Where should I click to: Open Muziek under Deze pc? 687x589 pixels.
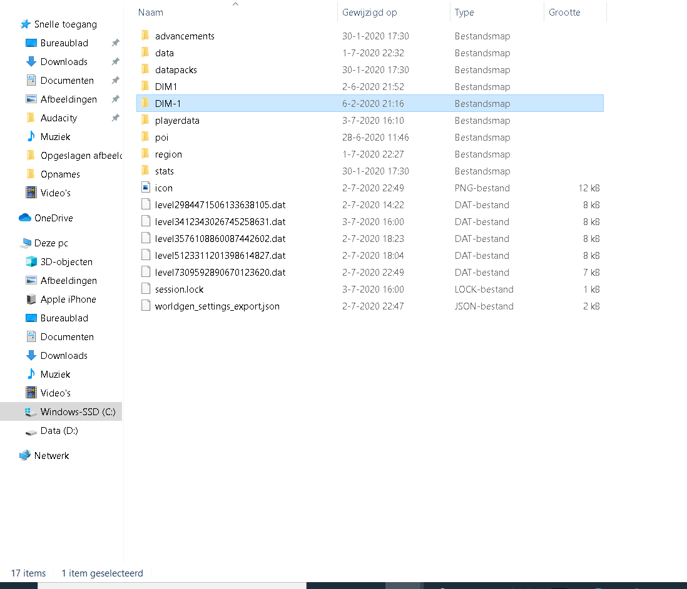pyautogui.click(x=55, y=375)
